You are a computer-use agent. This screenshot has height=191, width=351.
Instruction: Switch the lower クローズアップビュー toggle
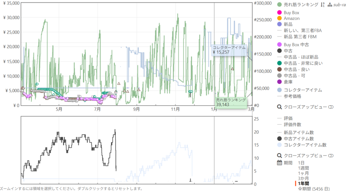tap(331, 155)
